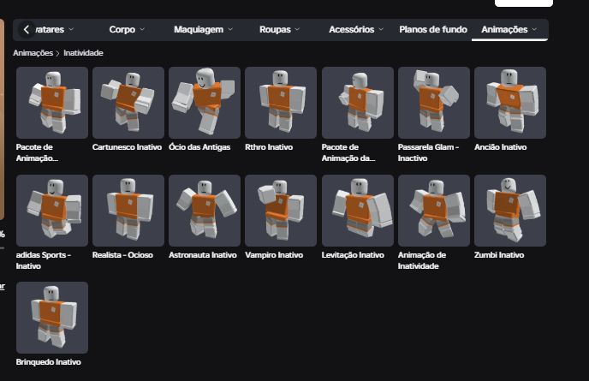Select the Passarela Glam animation thumbnail
This screenshot has width=589, height=381.
(x=434, y=103)
